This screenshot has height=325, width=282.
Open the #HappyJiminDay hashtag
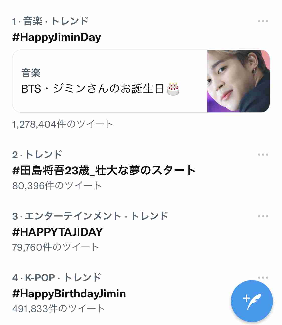coord(56,37)
